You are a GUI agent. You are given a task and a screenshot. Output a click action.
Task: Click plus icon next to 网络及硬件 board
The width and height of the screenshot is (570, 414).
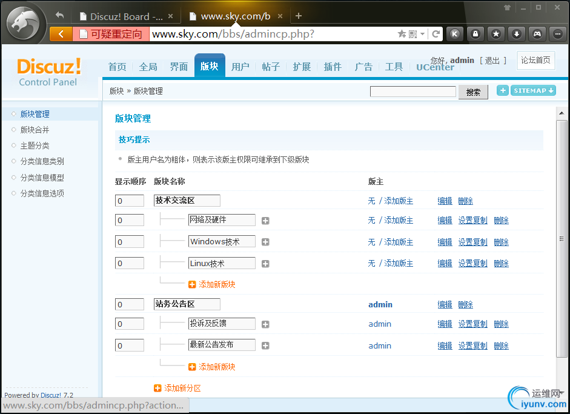click(x=265, y=221)
